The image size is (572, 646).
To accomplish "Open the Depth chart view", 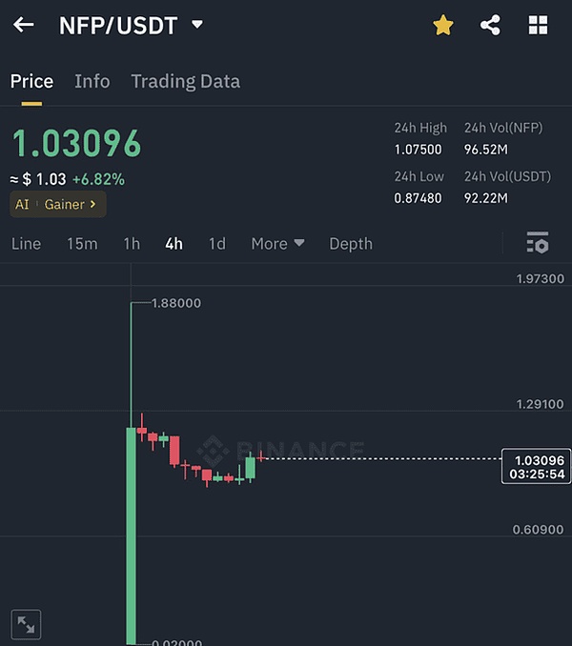I will (x=351, y=244).
